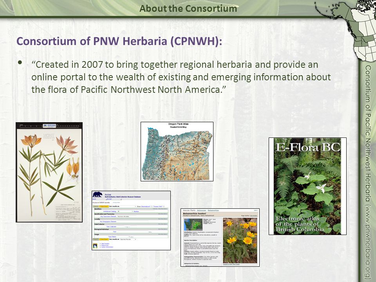This screenshot has height=282, width=376.
Task: Click the Arctos bear logo icon
Action: point(98,195)
